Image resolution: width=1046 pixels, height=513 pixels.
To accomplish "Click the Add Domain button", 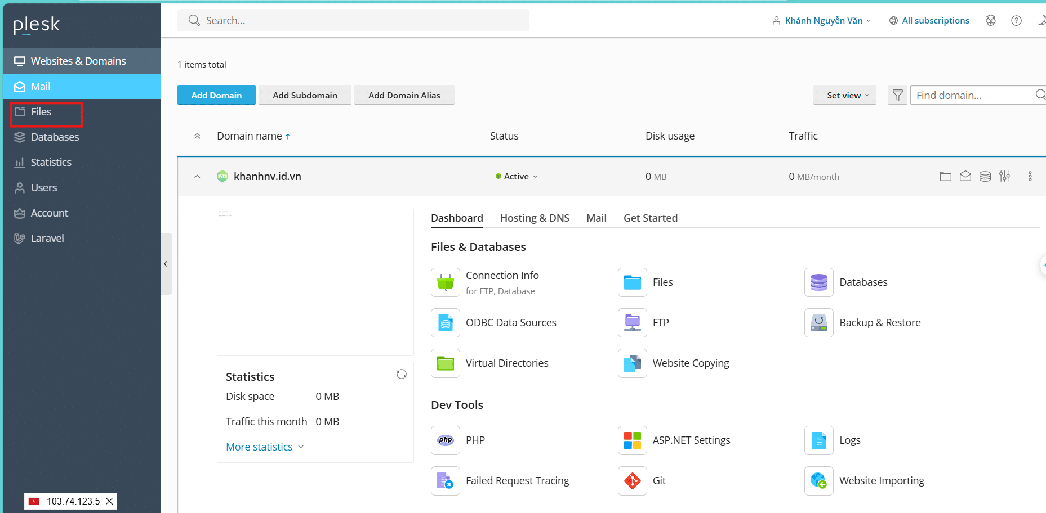I will click(x=216, y=96).
